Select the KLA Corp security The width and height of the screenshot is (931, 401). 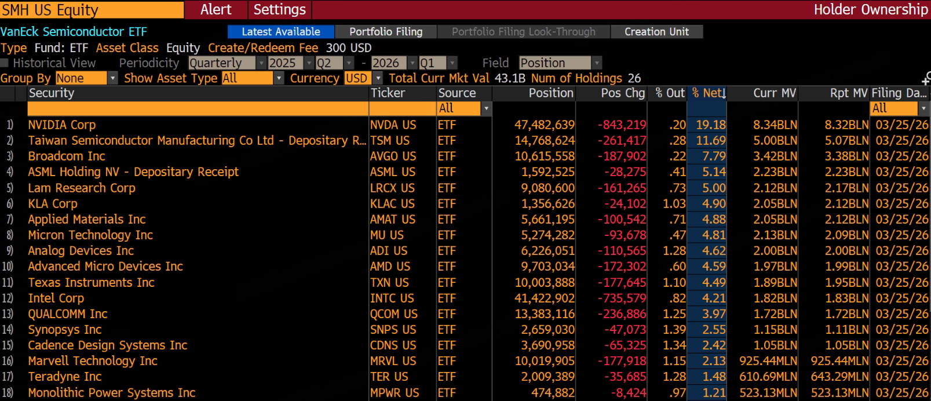[x=53, y=204]
